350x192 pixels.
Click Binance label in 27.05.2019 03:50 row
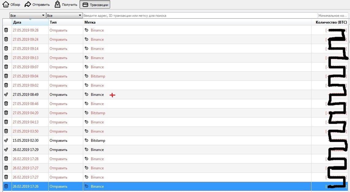[97, 131]
